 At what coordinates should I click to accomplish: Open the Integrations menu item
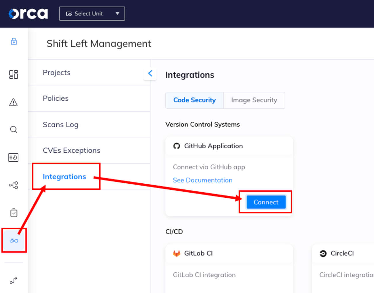coord(64,176)
